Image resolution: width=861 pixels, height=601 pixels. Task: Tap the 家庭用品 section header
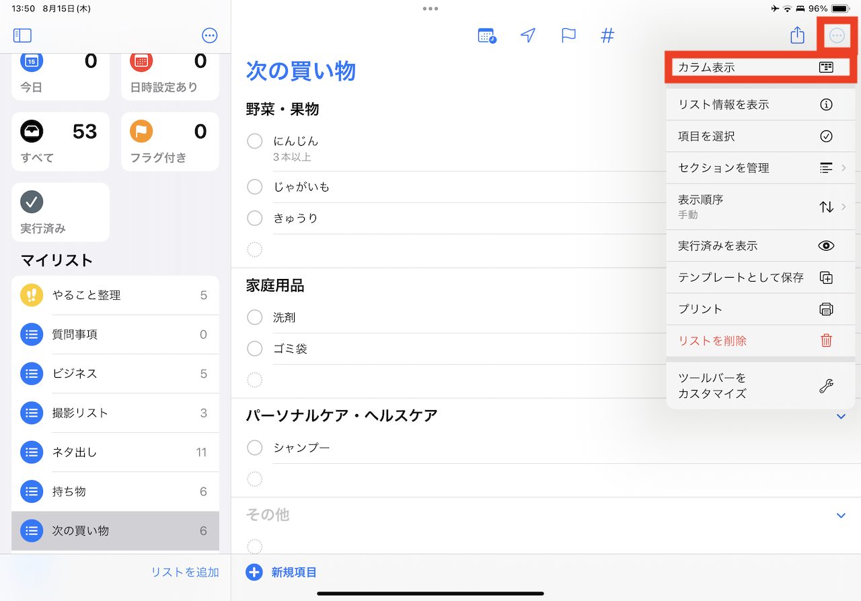pos(275,286)
